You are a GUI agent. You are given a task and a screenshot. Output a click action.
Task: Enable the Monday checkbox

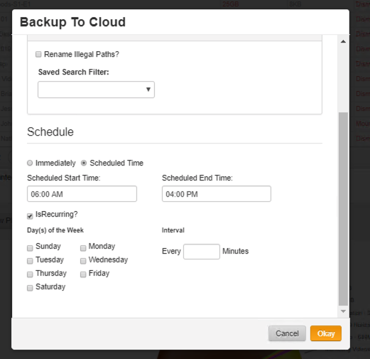click(x=83, y=248)
